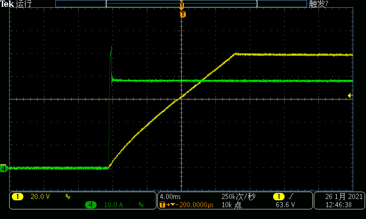The image size is (366, 219).
Task: Click the 4.00ms timebase readout
Action: tap(170, 197)
